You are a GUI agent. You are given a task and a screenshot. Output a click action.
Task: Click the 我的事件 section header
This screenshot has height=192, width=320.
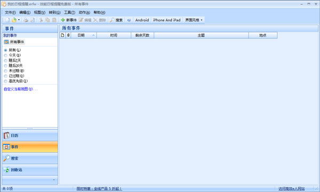30,36
